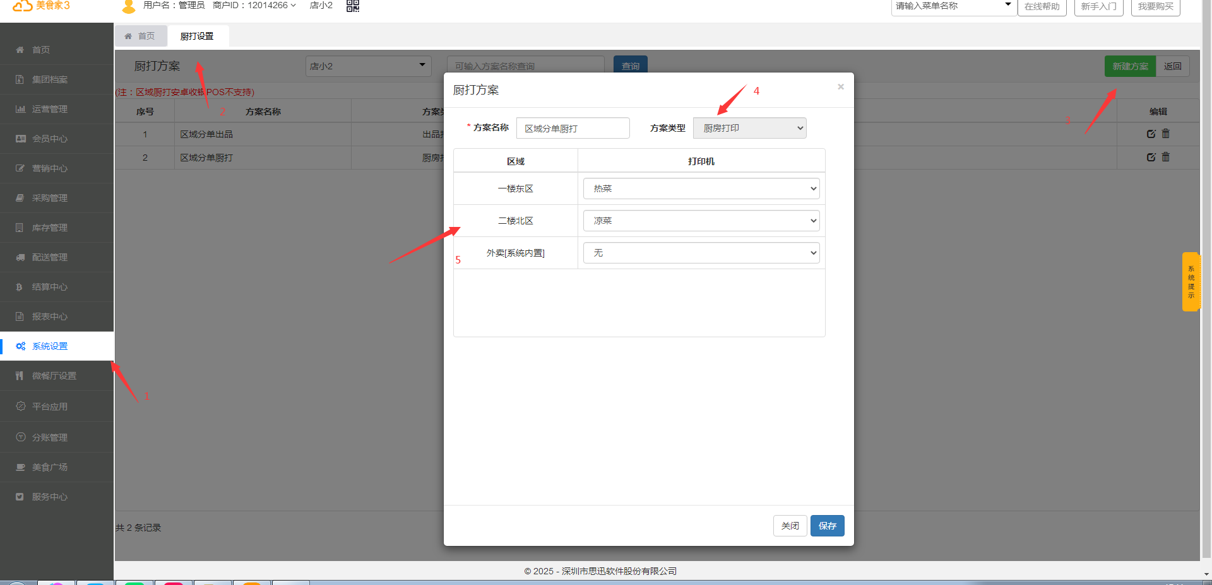Open the 店小2 store selector dropdown

click(x=368, y=66)
